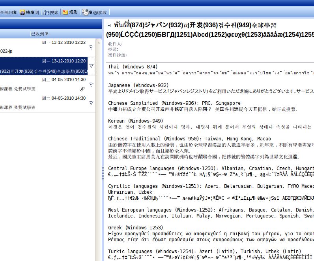Click the 收件人 recipient label
This screenshot has height=261, width=314.
pyautogui.click(x=115, y=44)
